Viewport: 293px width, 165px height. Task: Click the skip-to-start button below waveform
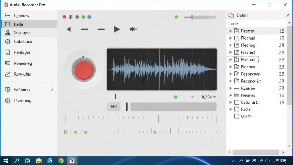coord(114,107)
